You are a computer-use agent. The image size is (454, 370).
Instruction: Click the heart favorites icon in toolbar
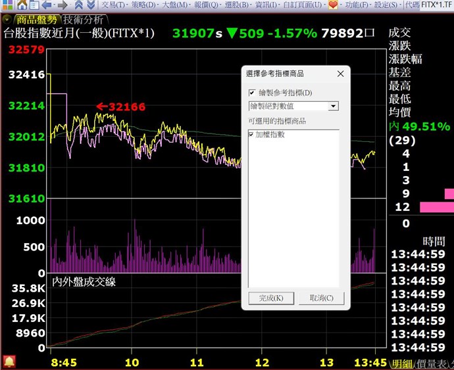point(333,5)
